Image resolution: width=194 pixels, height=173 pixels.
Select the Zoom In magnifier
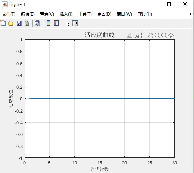click(157, 36)
